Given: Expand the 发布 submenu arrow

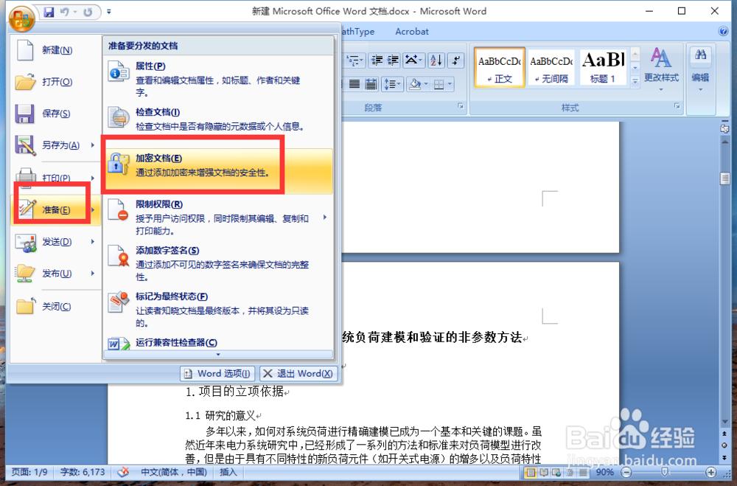Looking at the screenshot, I should click(x=93, y=274).
